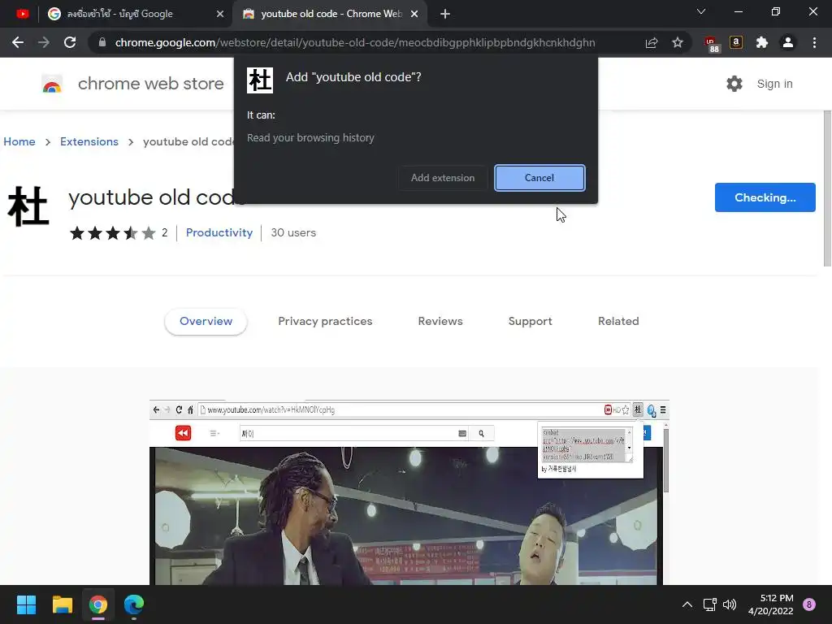
Task: Open network status tray icon
Action: [x=709, y=604]
